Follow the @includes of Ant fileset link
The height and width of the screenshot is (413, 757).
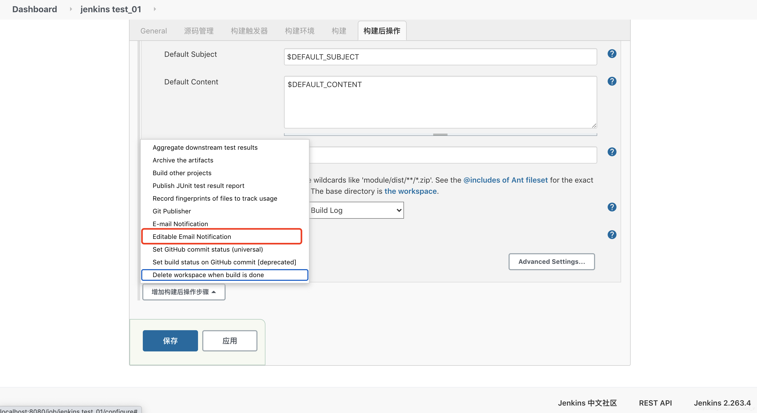[x=505, y=180]
